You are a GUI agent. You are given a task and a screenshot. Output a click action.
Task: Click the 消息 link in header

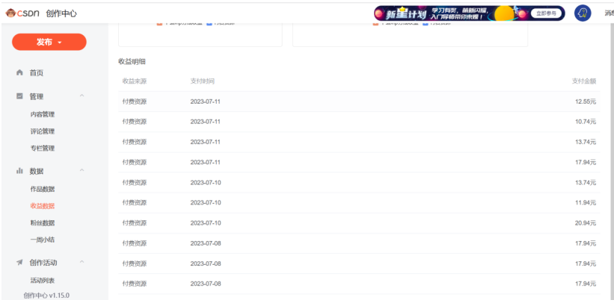610,13
